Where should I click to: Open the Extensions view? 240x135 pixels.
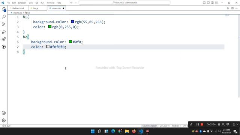click(4, 39)
